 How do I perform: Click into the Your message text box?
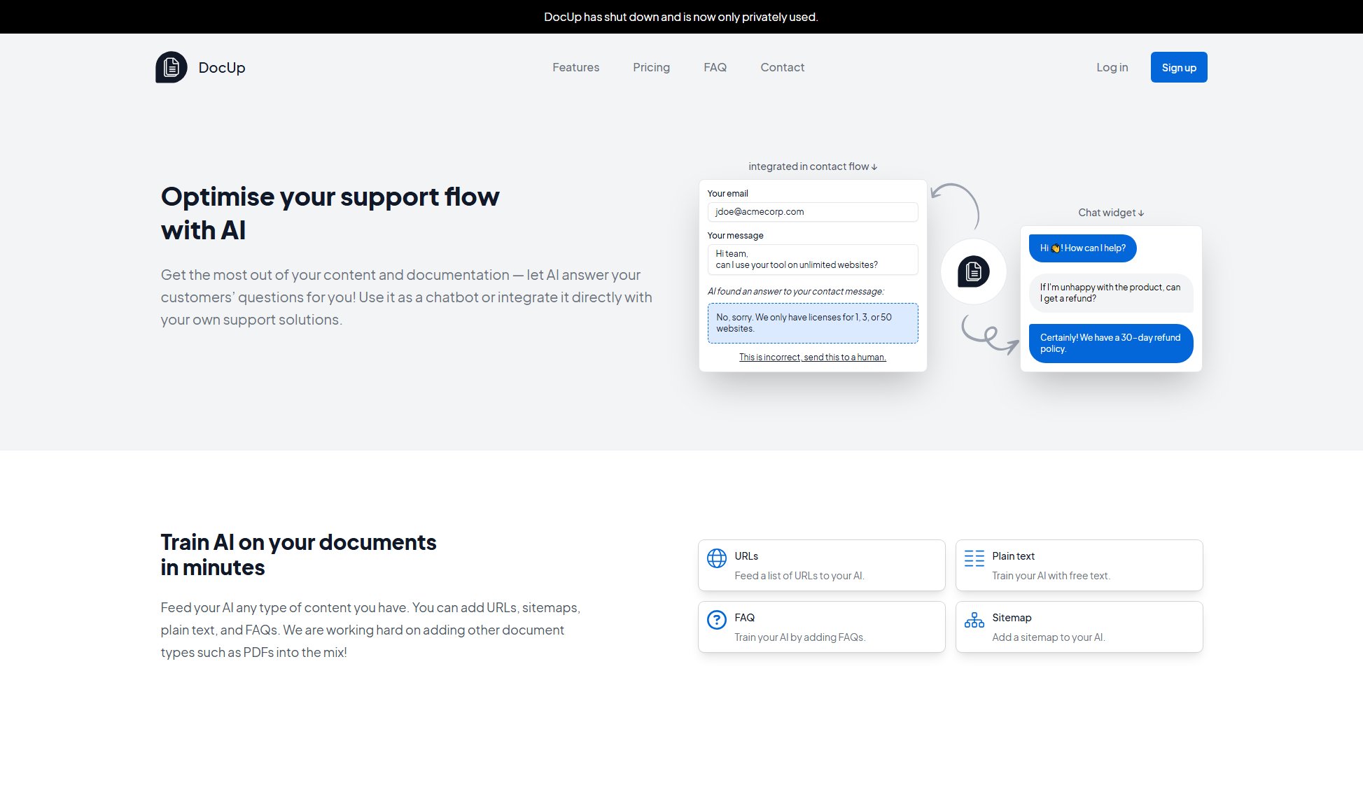pos(812,260)
